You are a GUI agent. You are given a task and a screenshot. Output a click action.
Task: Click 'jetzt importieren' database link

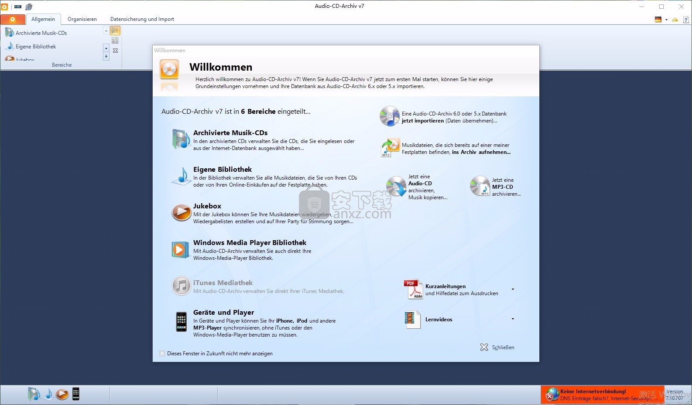(x=423, y=121)
